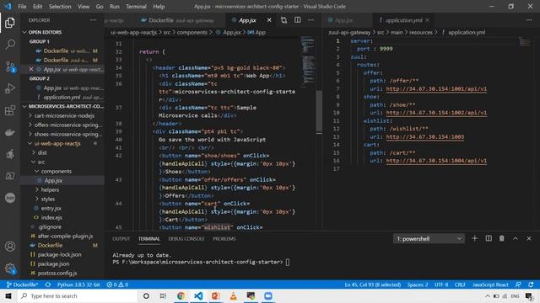Click the Dockerfile branch status item

pyautogui.click(x=22, y=284)
